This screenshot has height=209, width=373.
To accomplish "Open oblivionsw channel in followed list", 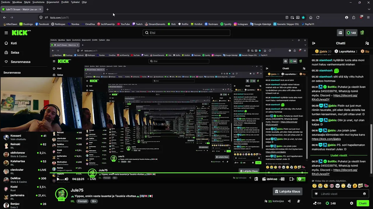I will pos(25,154).
